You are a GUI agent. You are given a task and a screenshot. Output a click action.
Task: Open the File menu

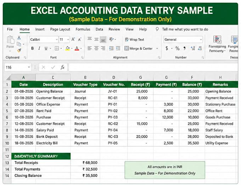10,29
